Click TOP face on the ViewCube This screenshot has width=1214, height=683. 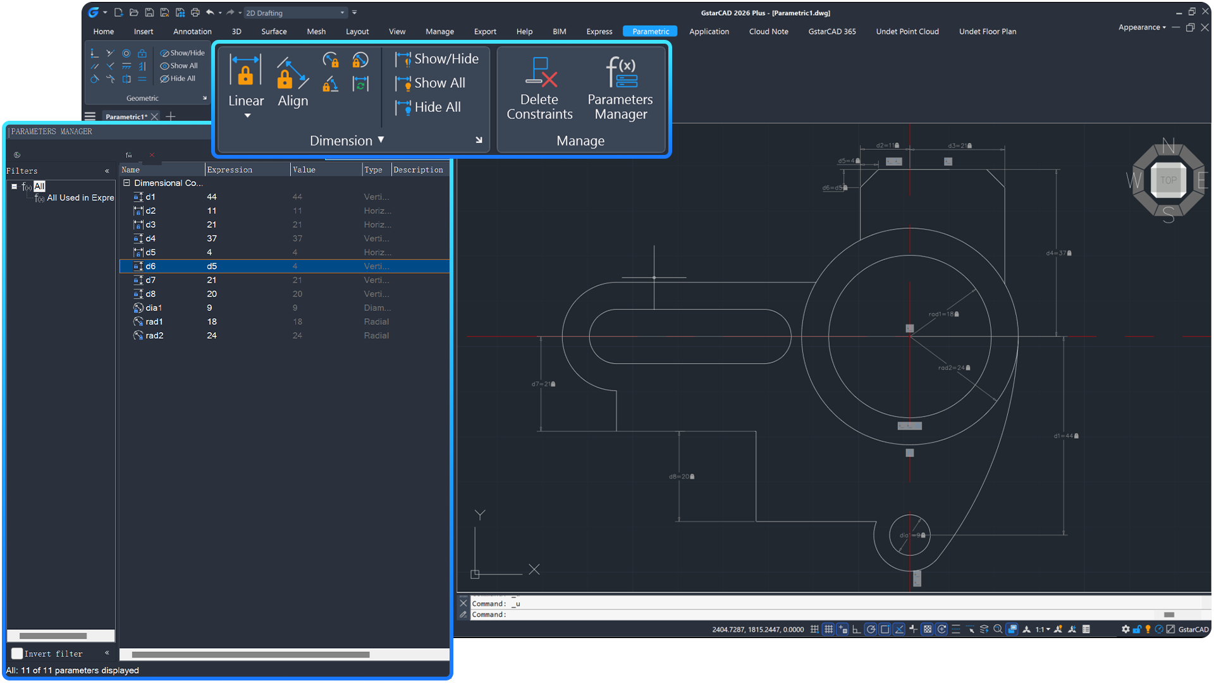pyautogui.click(x=1168, y=180)
